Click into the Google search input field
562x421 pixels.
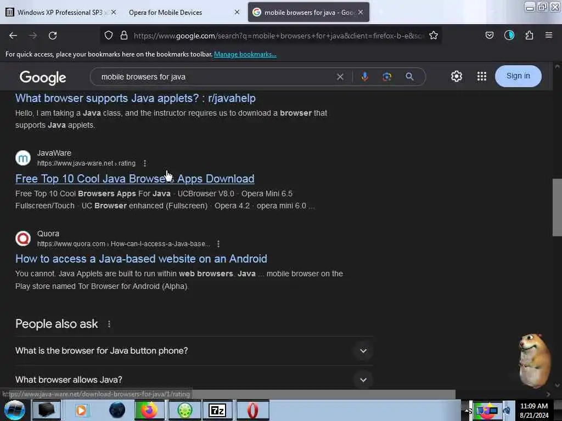[x=215, y=77]
